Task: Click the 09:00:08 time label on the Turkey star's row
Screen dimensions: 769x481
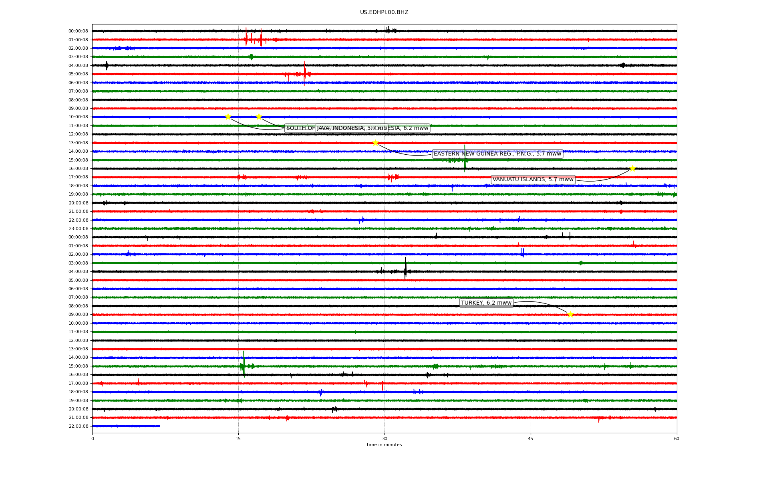Action: click(x=78, y=315)
